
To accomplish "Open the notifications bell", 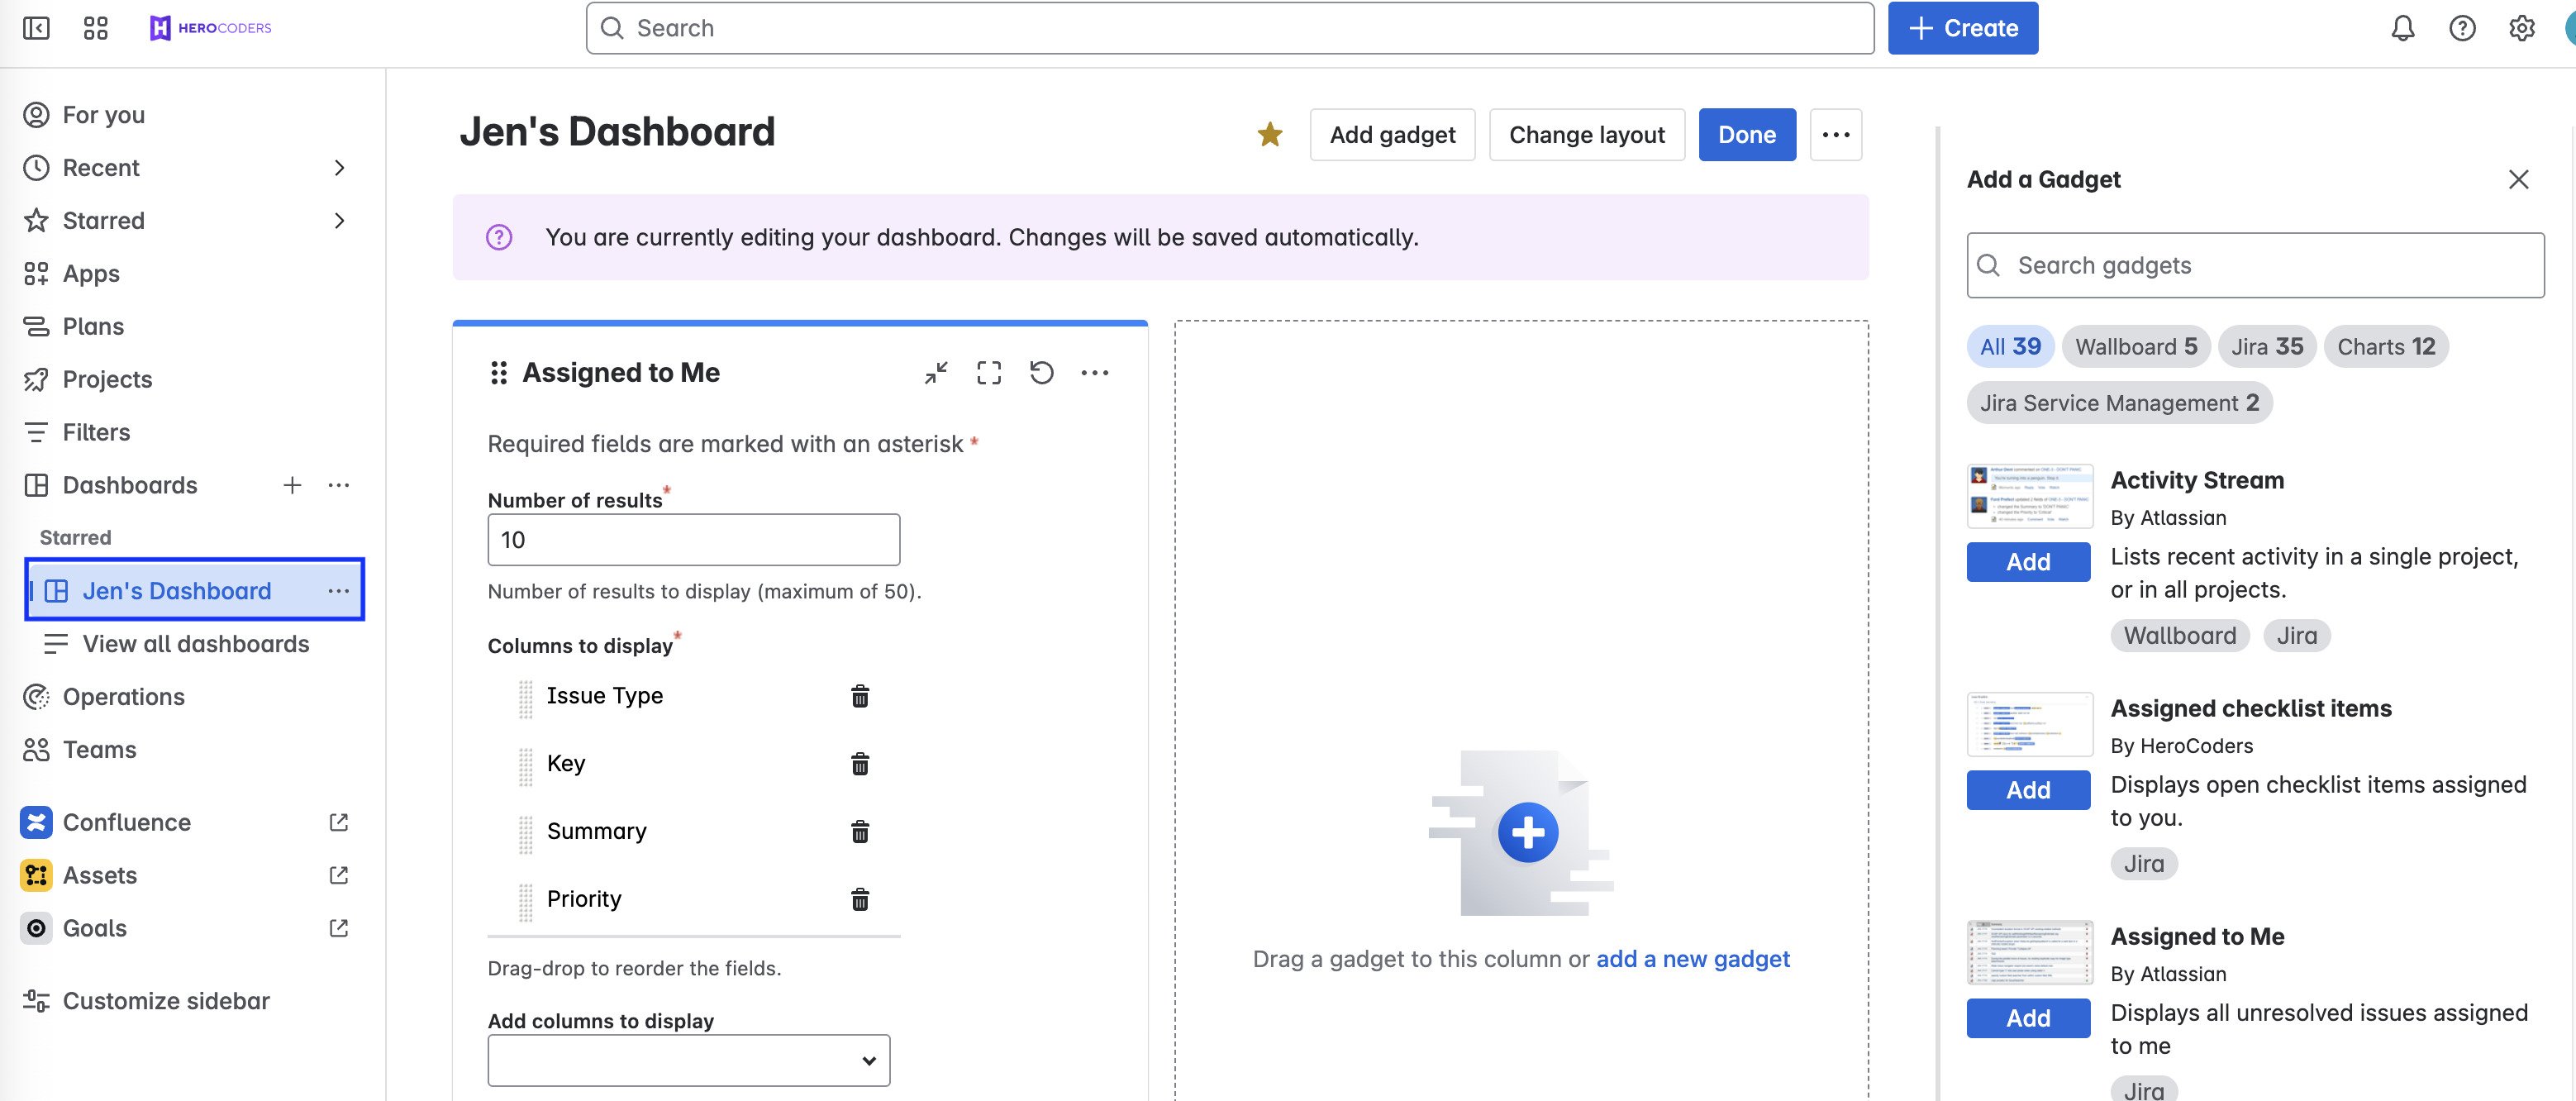I will click(2402, 28).
